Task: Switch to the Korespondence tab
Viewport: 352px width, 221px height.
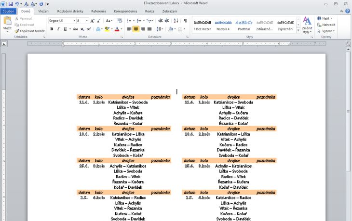Action: 125,11
